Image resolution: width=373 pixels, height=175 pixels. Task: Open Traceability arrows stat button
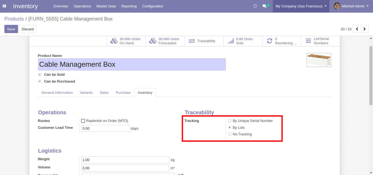(192, 41)
